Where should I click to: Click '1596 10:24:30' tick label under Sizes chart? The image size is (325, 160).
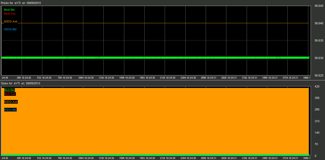pyautogui.click(x=126, y=158)
